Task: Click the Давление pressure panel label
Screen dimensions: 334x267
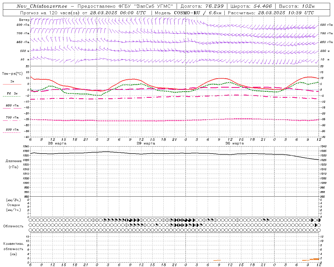Action: pyautogui.click(x=14, y=161)
